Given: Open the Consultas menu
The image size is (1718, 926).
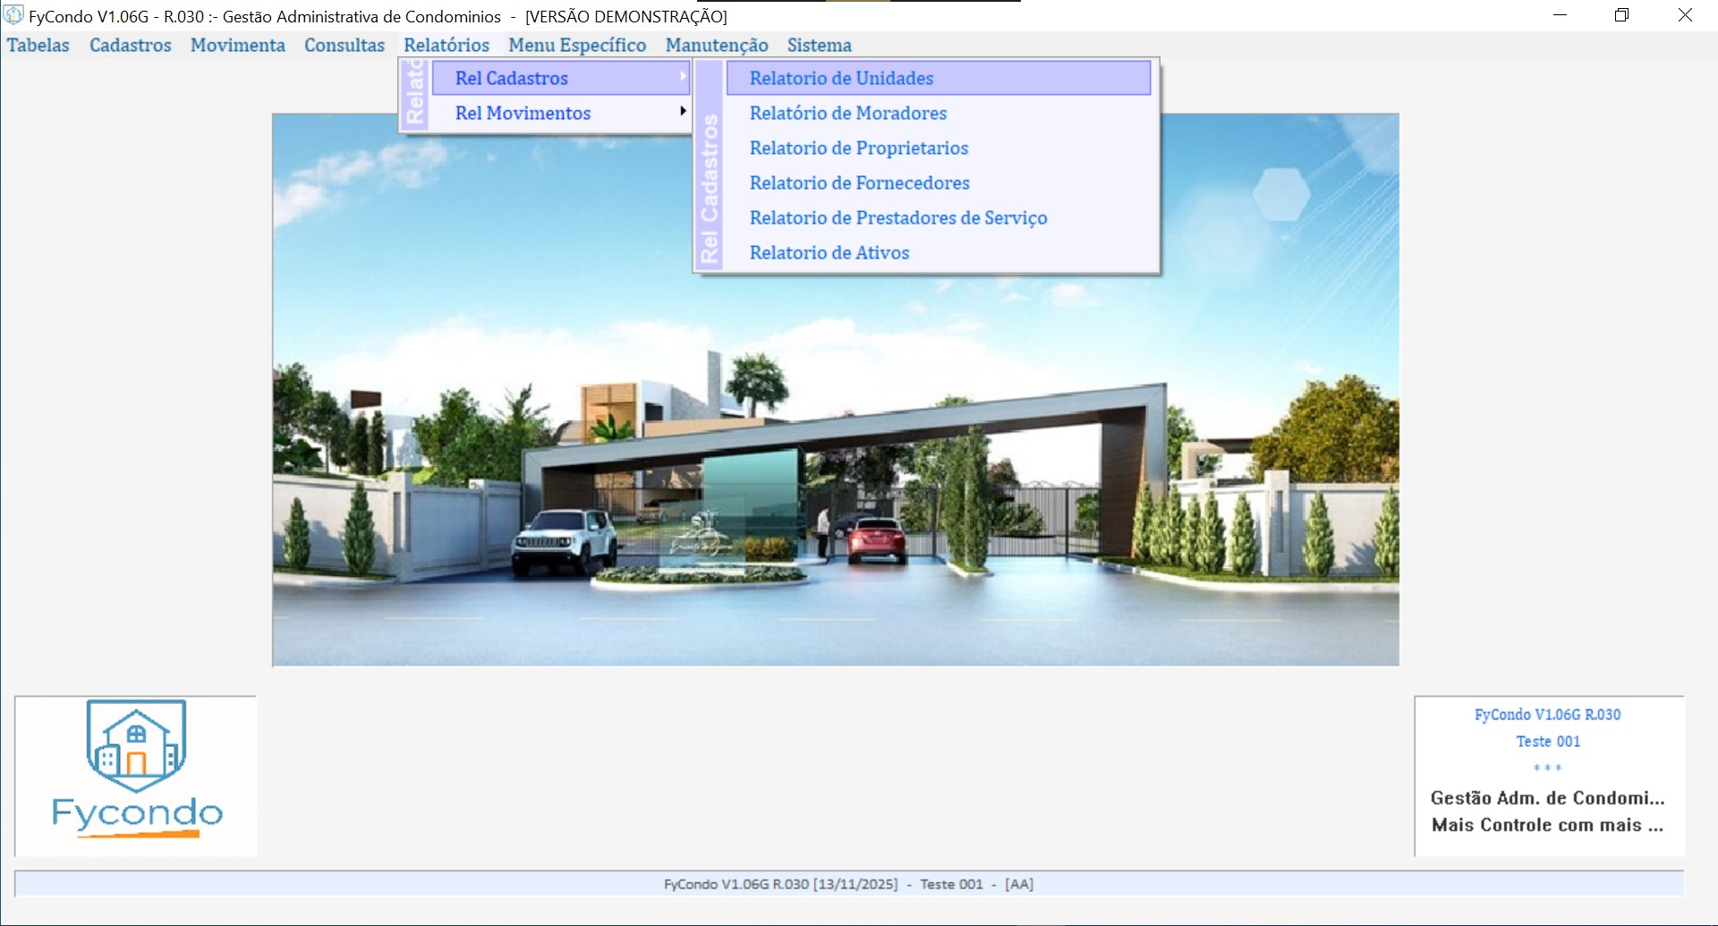Looking at the screenshot, I should tap(344, 45).
